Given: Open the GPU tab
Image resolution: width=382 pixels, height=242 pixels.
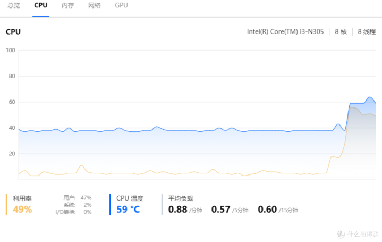Looking at the screenshot, I should coord(121,5).
